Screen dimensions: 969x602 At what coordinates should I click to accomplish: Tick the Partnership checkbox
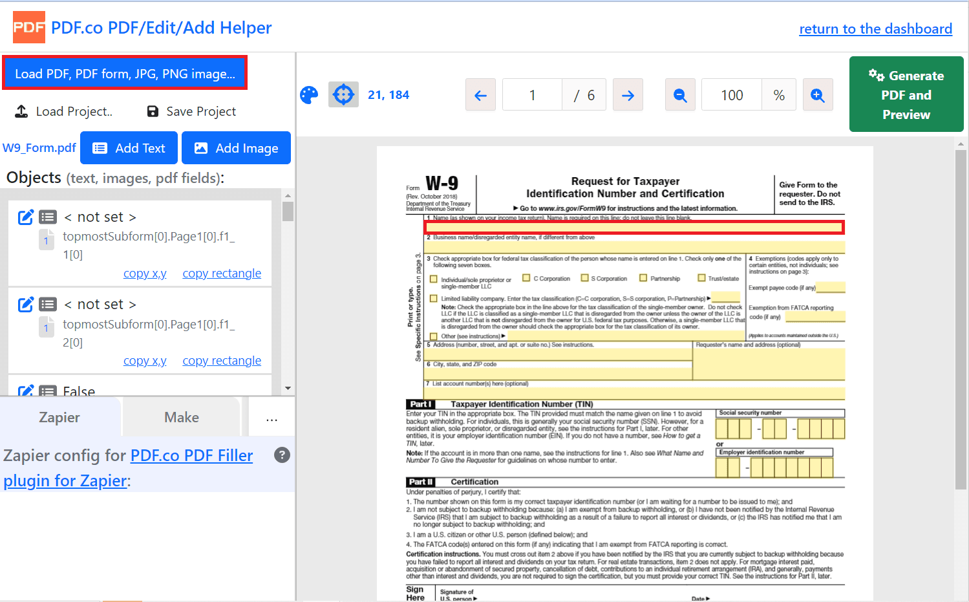[x=643, y=278]
